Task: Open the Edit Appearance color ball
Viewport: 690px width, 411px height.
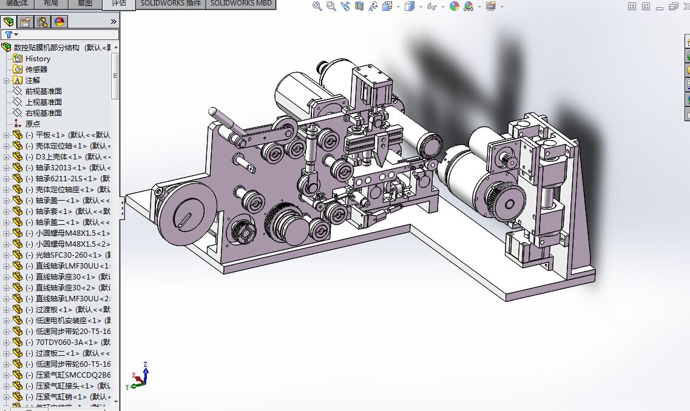Action: (455, 6)
